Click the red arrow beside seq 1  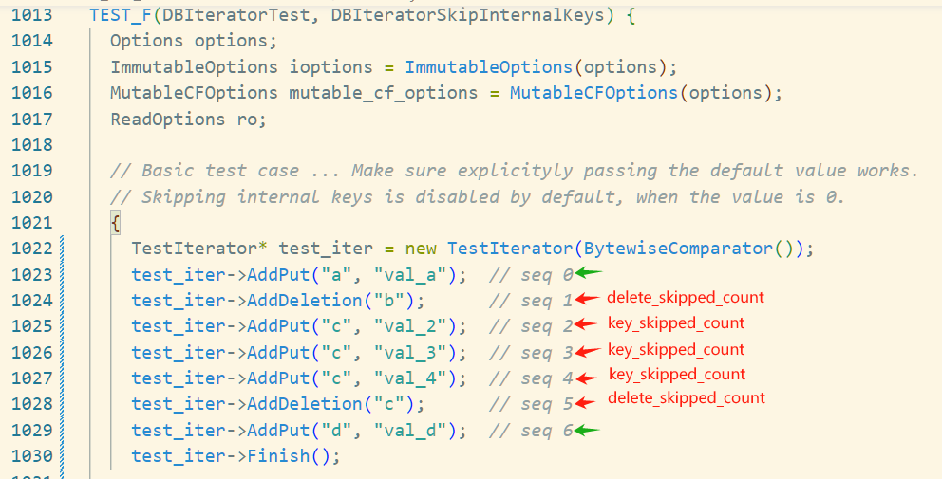[589, 300]
